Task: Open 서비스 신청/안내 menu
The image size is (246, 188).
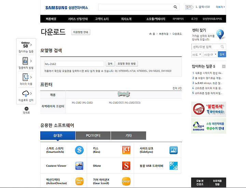Action: click(x=78, y=19)
